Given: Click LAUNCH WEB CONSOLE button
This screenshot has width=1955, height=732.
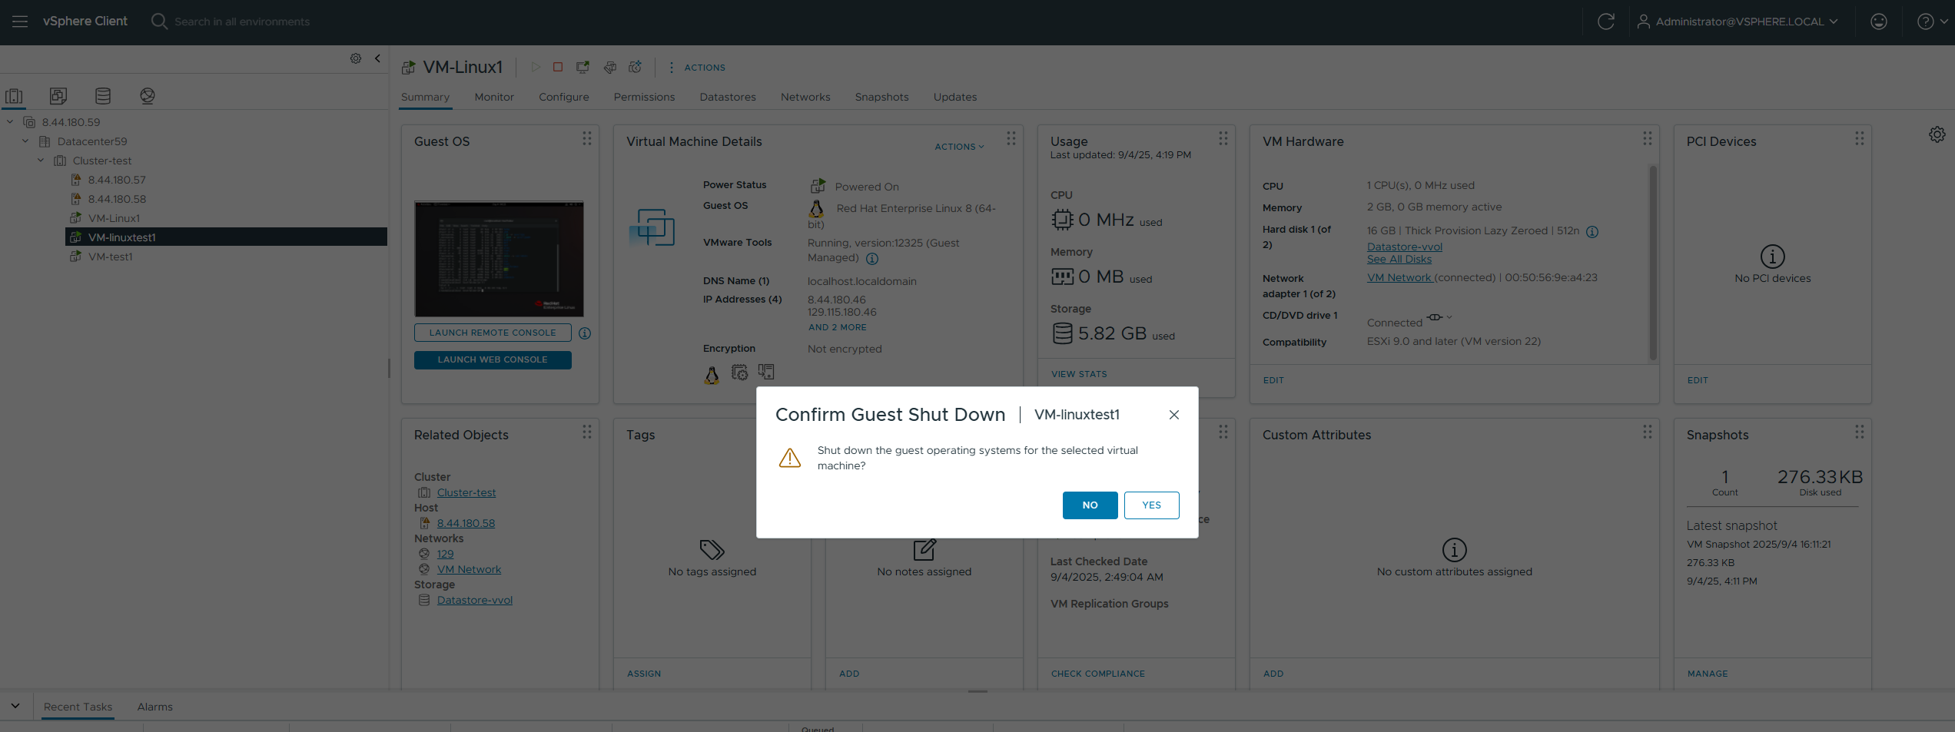Looking at the screenshot, I should click(493, 359).
